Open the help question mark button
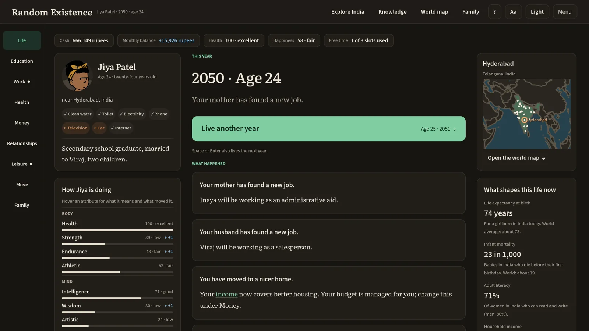589x331 pixels. [x=494, y=12]
